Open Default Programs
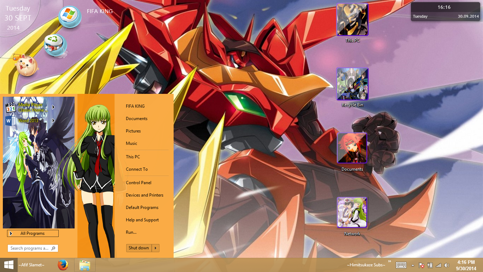Image resolution: width=483 pixels, height=272 pixels. [x=142, y=208]
